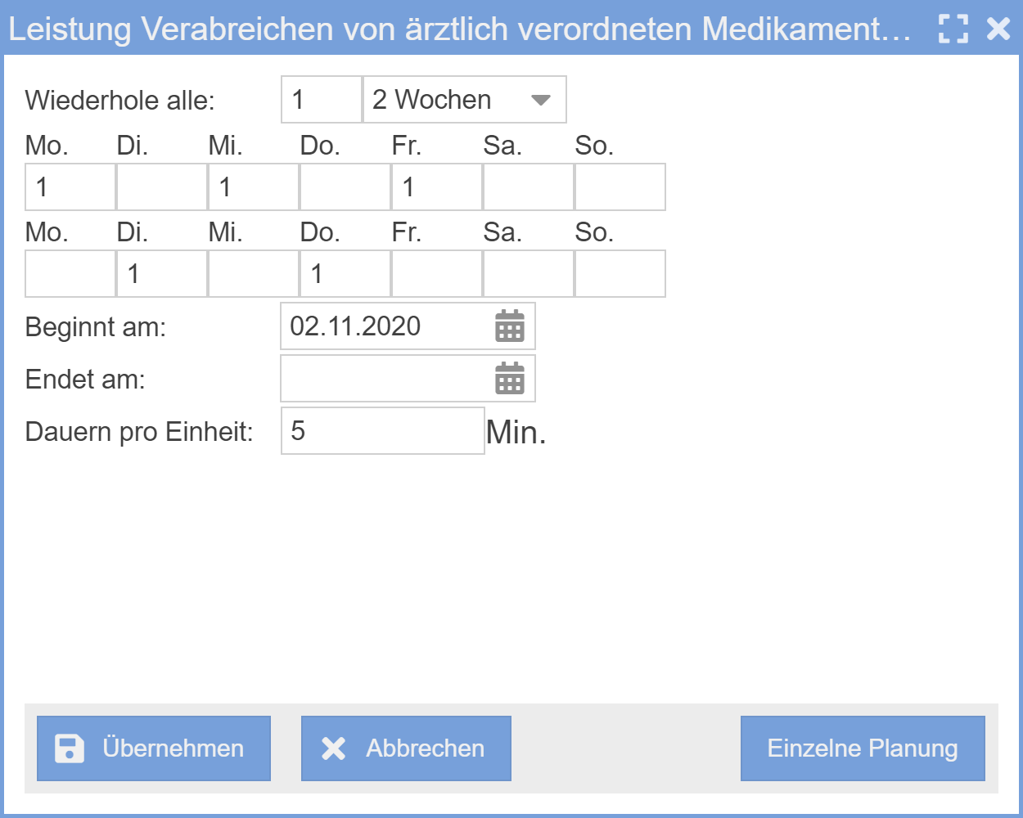Open calendar picker next to "Endet am"
The width and height of the screenshot is (1023, 818).
pos(510,378)
